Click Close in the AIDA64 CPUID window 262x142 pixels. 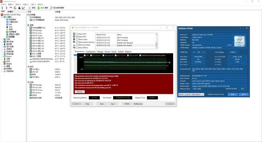click(x=243, y=94)
